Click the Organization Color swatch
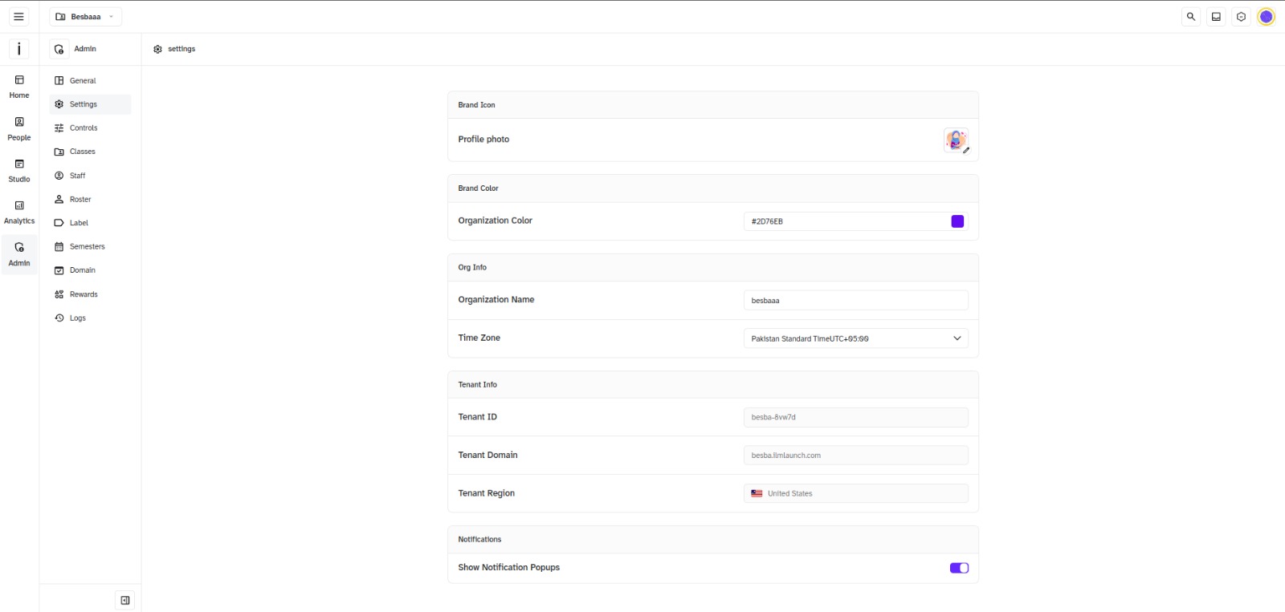 [957, 221]
